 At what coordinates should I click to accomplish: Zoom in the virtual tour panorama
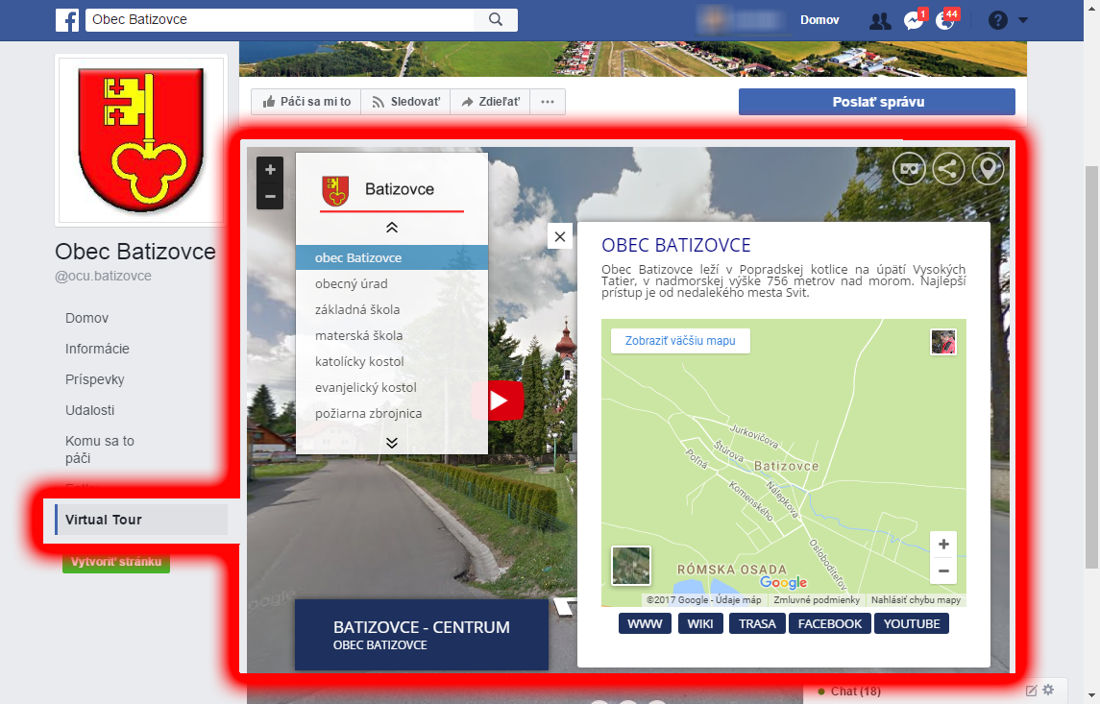270,170
